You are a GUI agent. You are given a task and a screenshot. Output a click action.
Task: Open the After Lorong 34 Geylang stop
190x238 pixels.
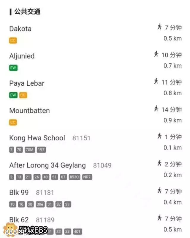47,165
